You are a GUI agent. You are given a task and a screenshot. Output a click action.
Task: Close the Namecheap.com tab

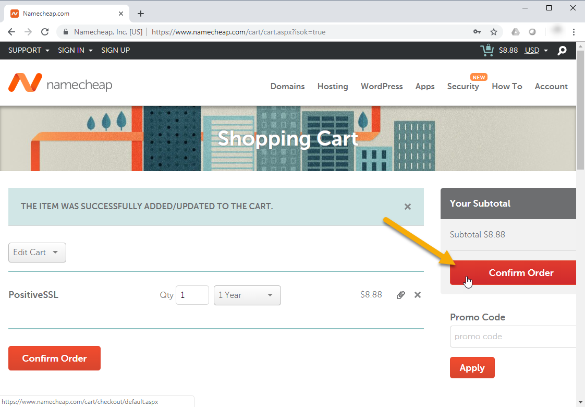tap(121, 14)
